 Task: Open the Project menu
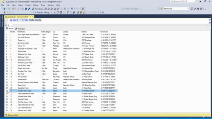click(x=28, y=5)
